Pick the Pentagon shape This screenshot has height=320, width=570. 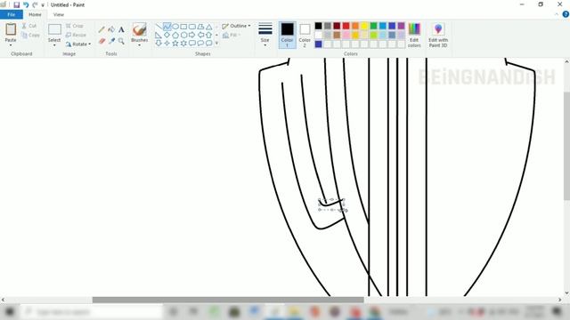[175, 35]
